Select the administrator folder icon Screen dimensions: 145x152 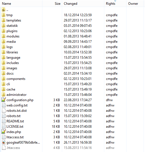[x=4, y=95]
